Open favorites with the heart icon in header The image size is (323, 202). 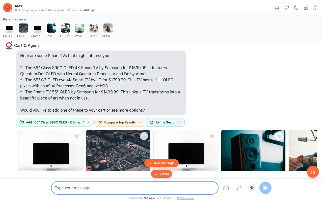pos(287,8)
